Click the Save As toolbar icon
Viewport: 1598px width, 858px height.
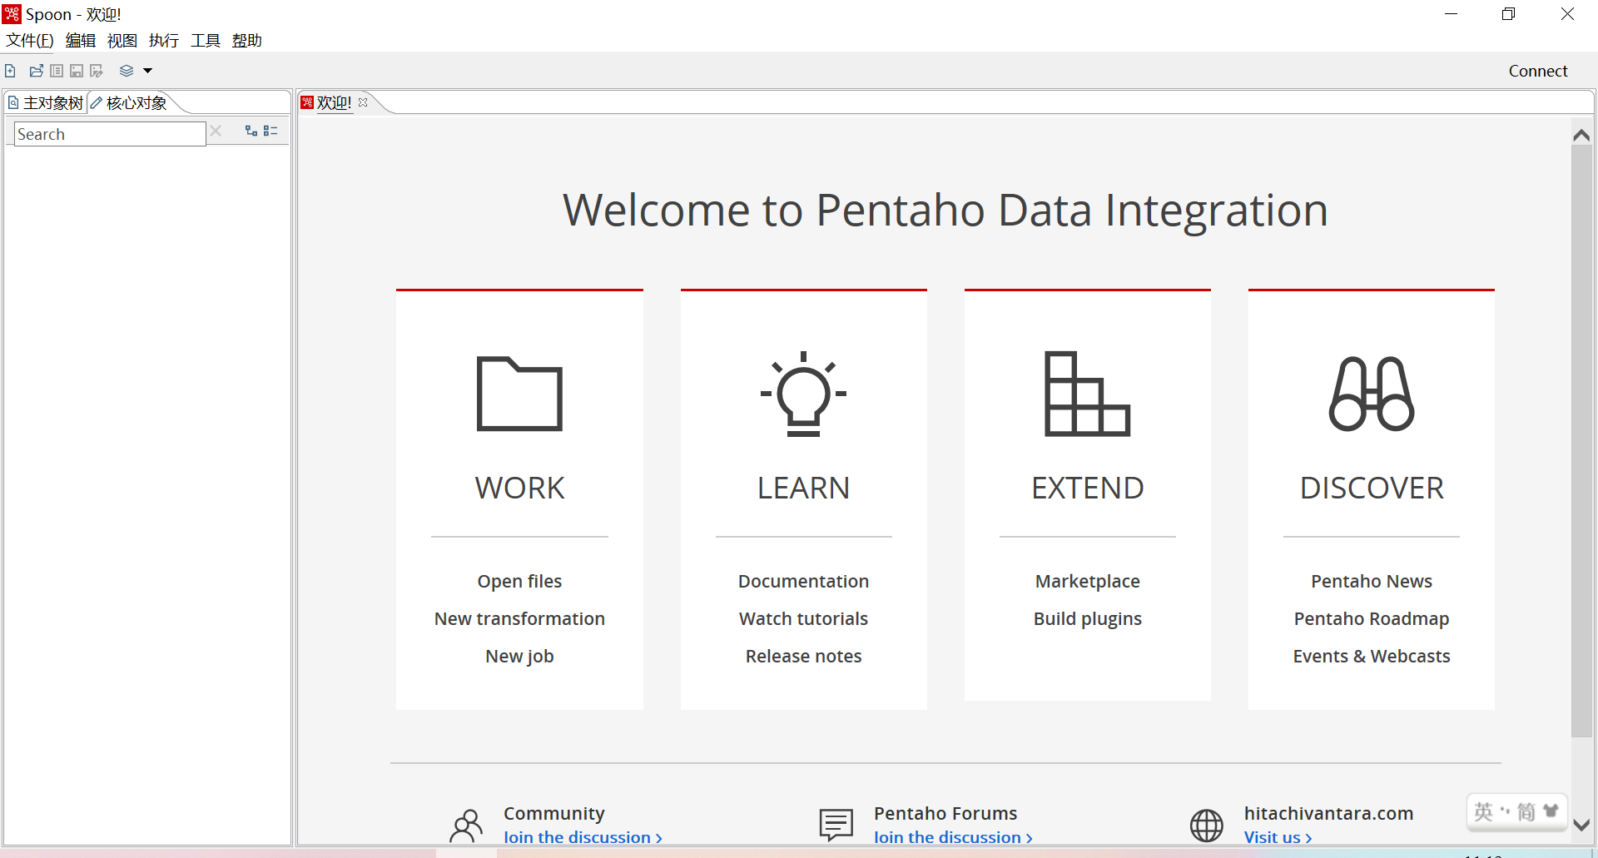pos(97,71)
